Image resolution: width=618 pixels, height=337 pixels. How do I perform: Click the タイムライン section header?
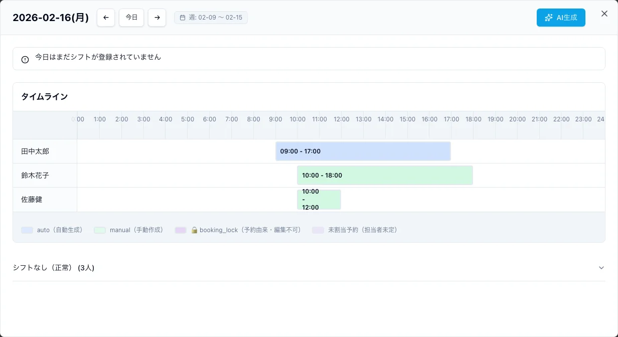pyautogui.click(x=45, y=97)
